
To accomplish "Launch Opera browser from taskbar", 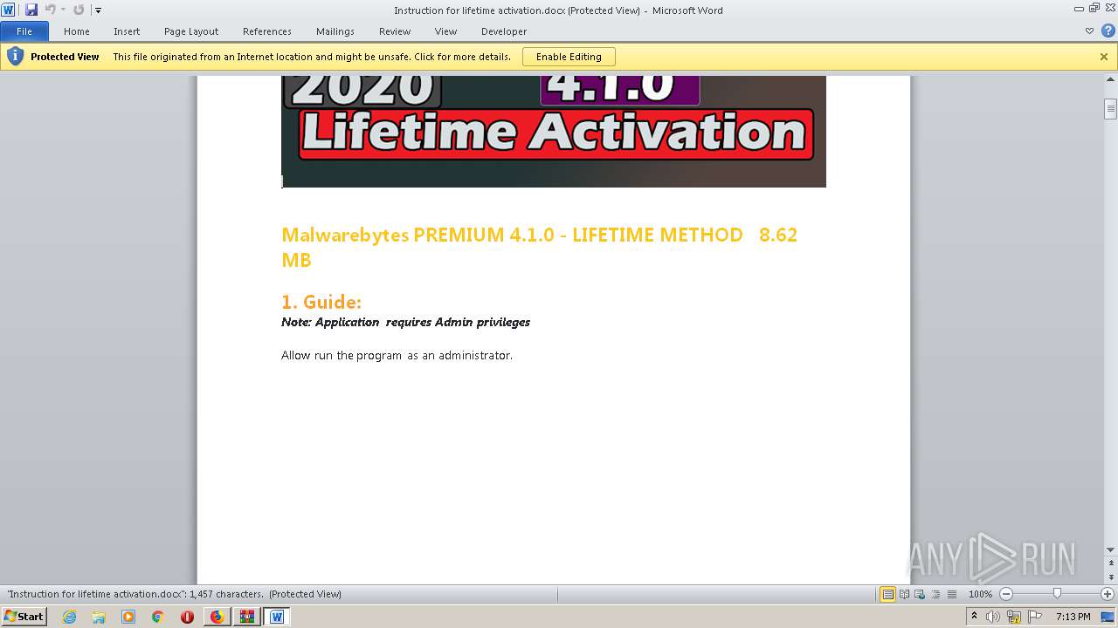I will point(187,617).
